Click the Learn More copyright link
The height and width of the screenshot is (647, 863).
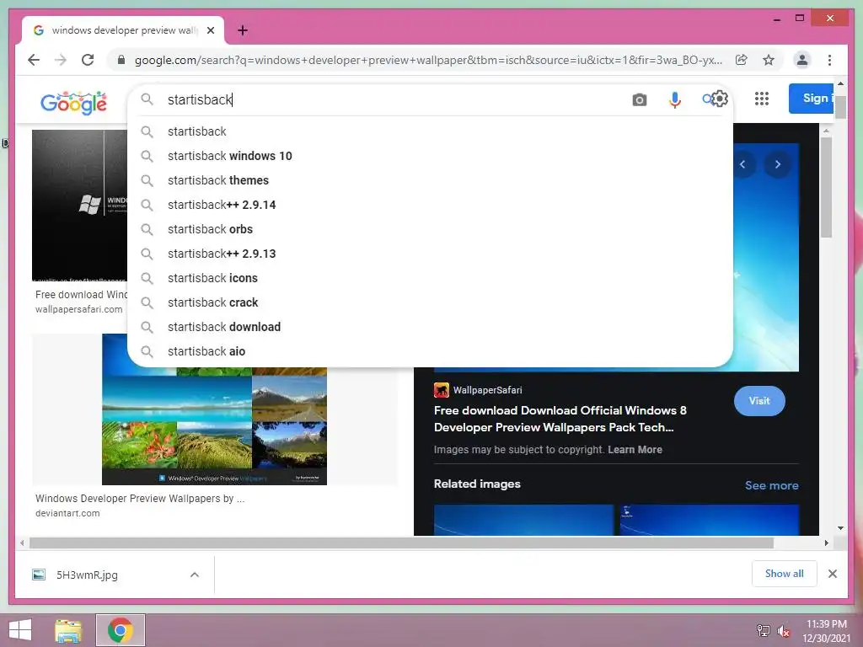point(635,450)
